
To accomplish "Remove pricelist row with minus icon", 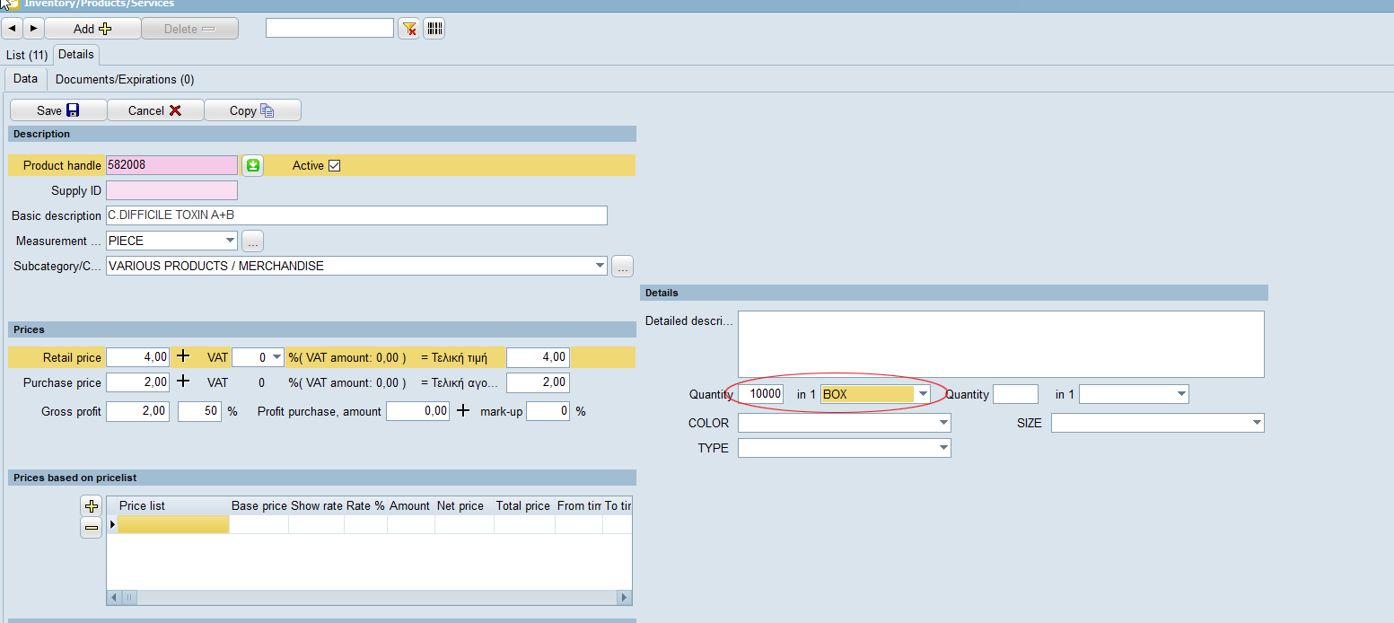I will 91,528.
